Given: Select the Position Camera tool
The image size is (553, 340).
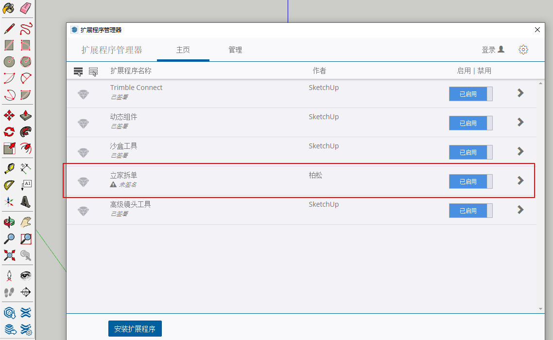Looking at the screenshot, I should (x=9, y=275).
